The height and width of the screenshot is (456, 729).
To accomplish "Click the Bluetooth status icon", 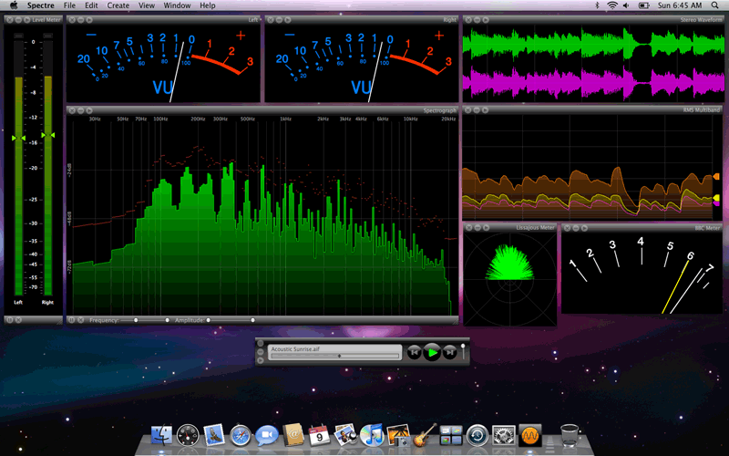I will click(598, 5).
